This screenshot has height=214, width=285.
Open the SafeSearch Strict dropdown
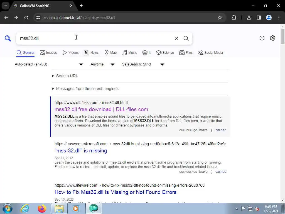[143, 64]
